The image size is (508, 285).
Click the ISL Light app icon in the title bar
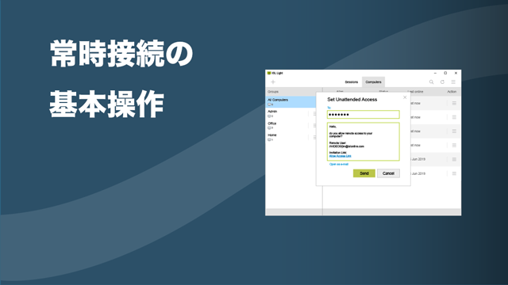(x=269, y=73)
